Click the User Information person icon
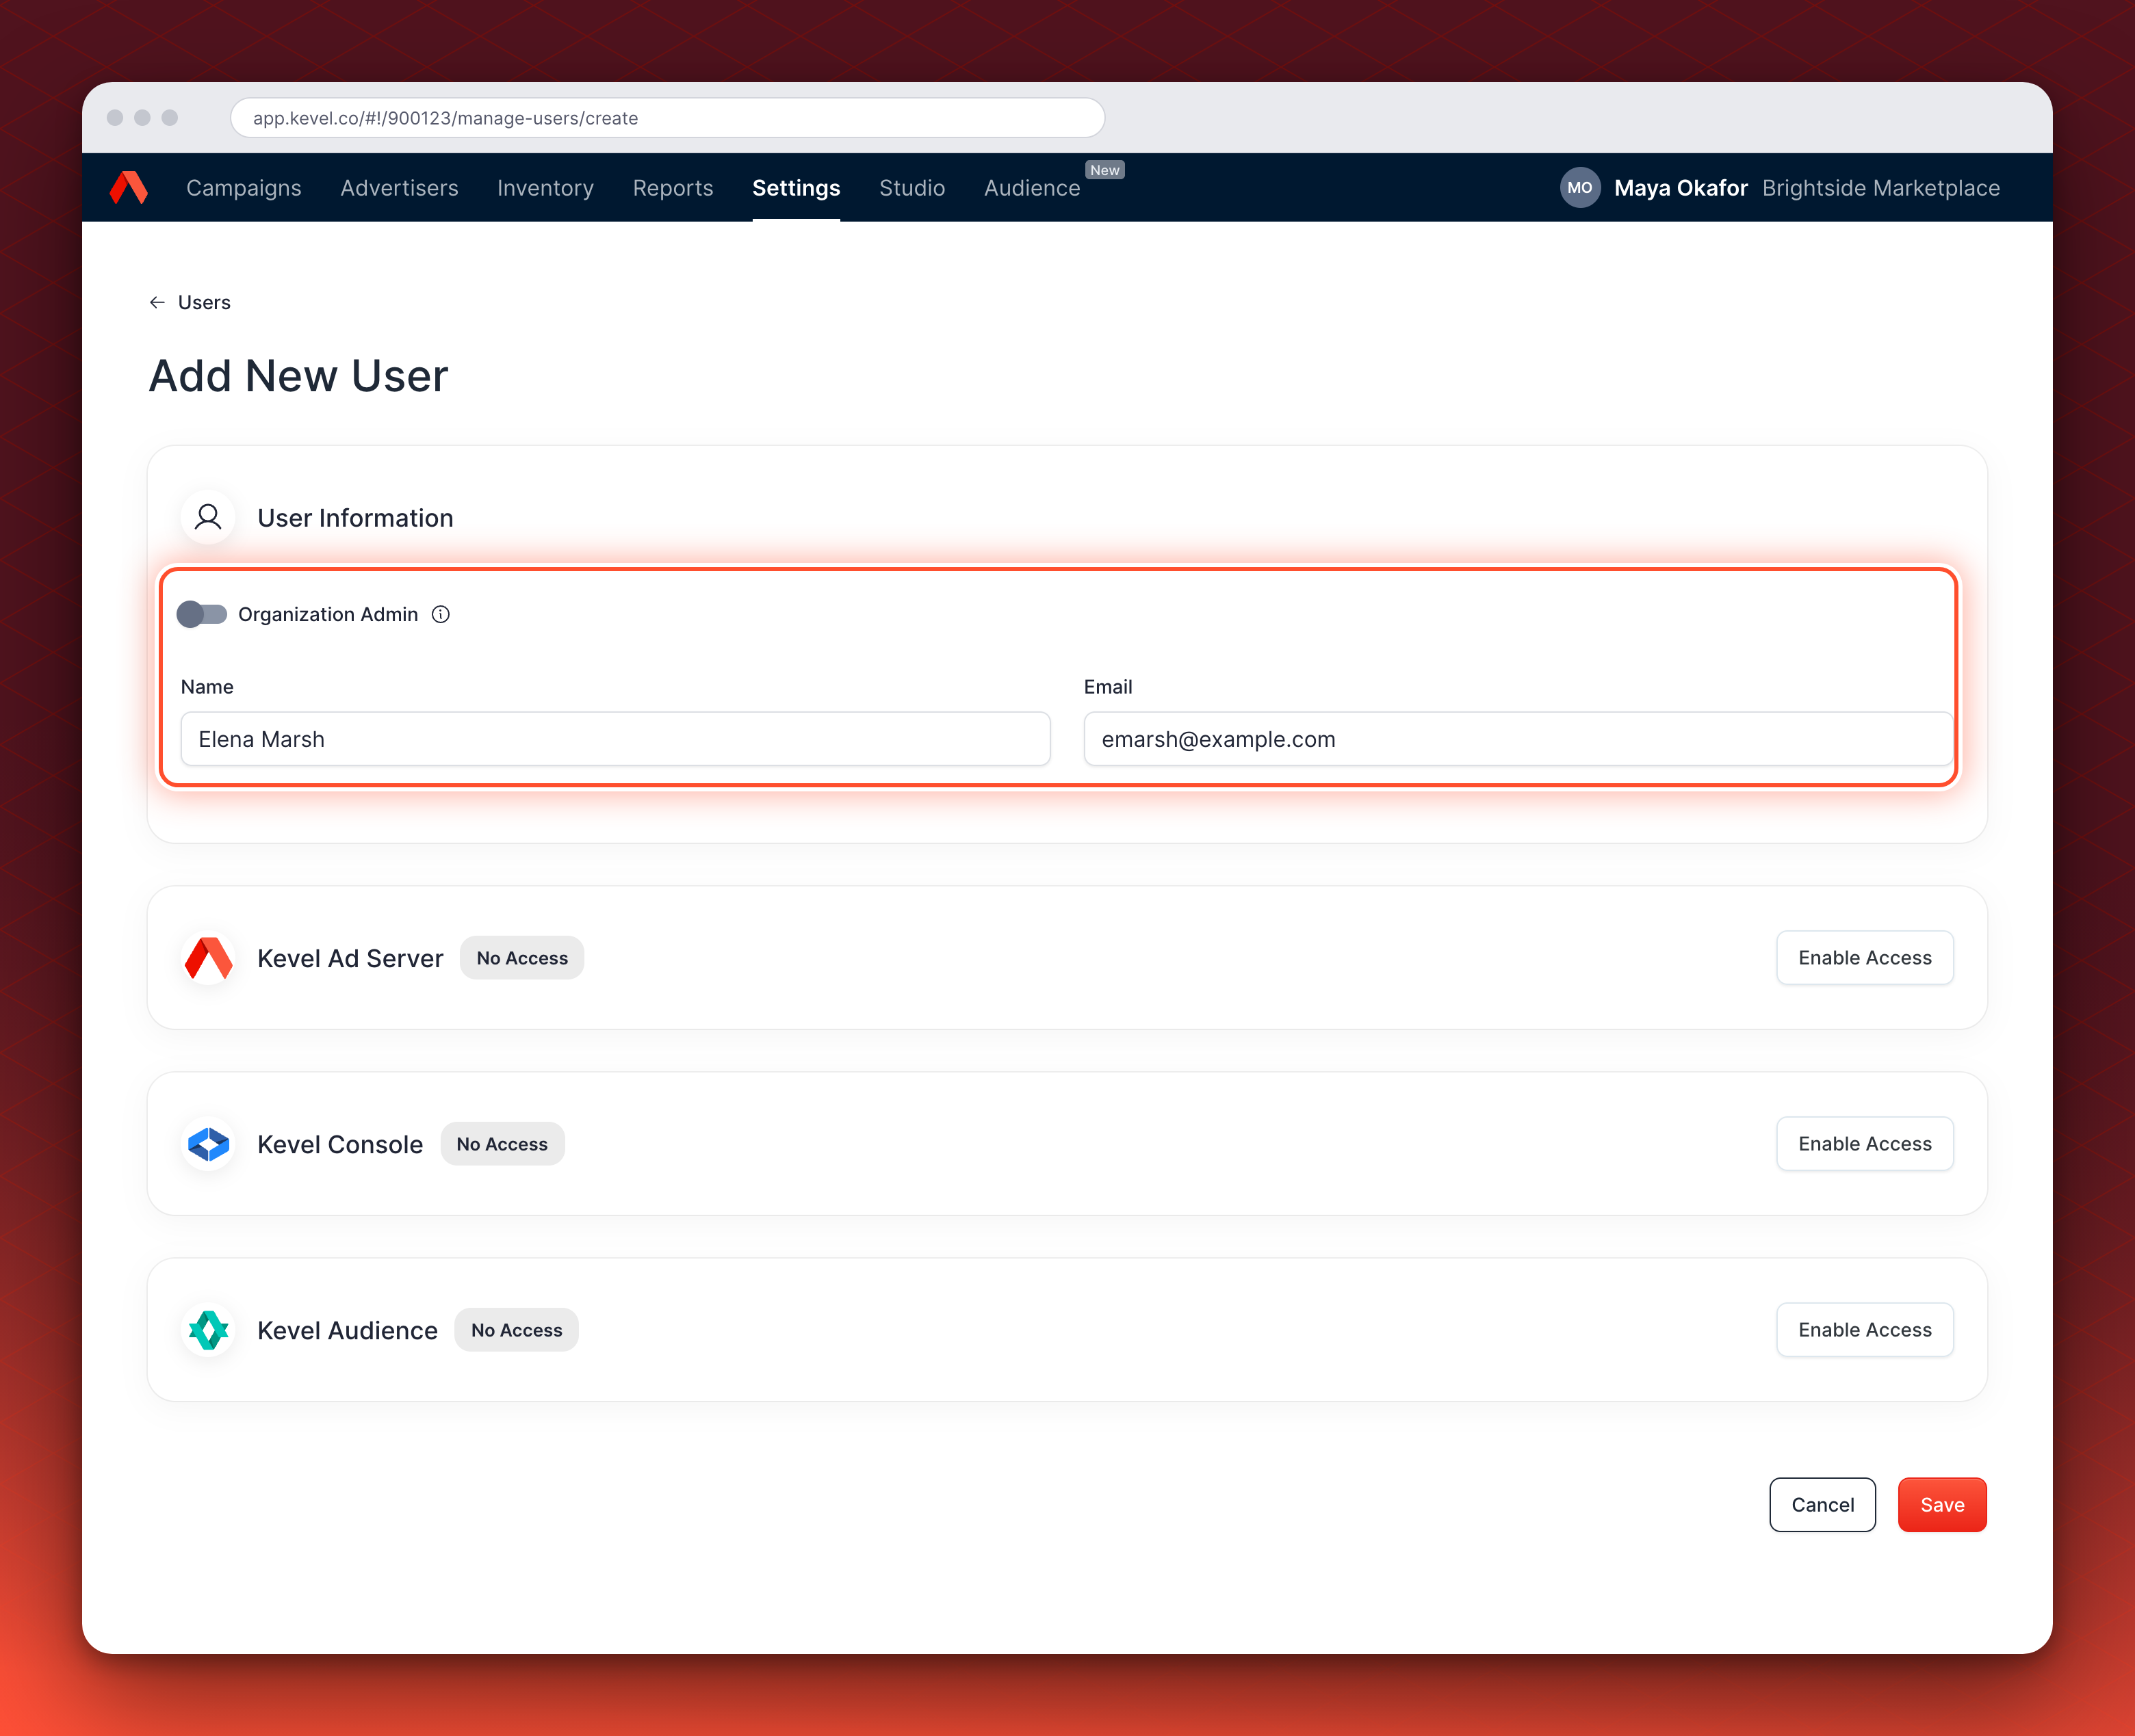Image resolution: width=2135 pixels, height=1736 pixels. tap(208, 517)
